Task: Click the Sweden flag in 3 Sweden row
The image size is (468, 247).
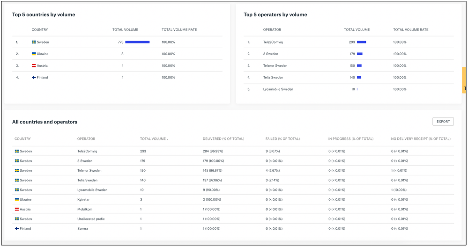Action: [x=17, y=161]
